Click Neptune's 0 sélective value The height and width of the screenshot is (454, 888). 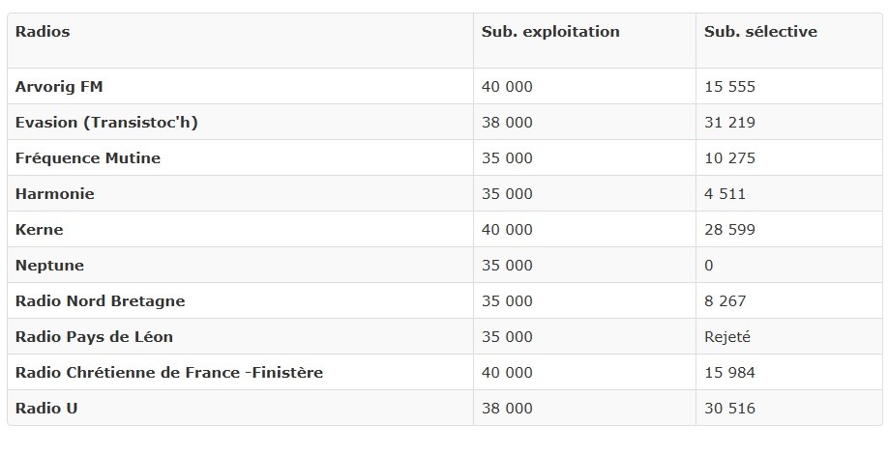pos(709,266)
